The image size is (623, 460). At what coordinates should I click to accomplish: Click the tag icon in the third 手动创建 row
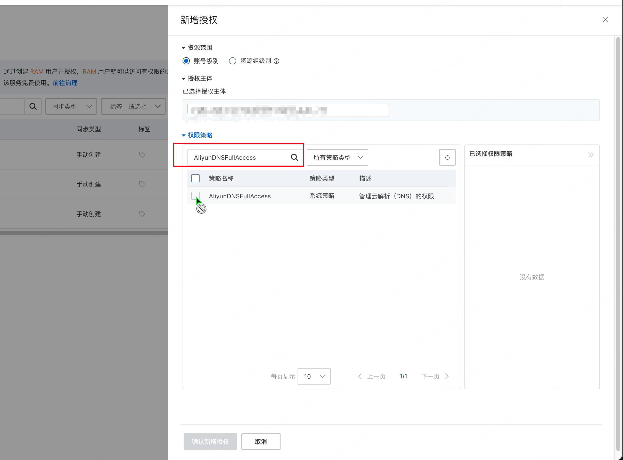142,214
